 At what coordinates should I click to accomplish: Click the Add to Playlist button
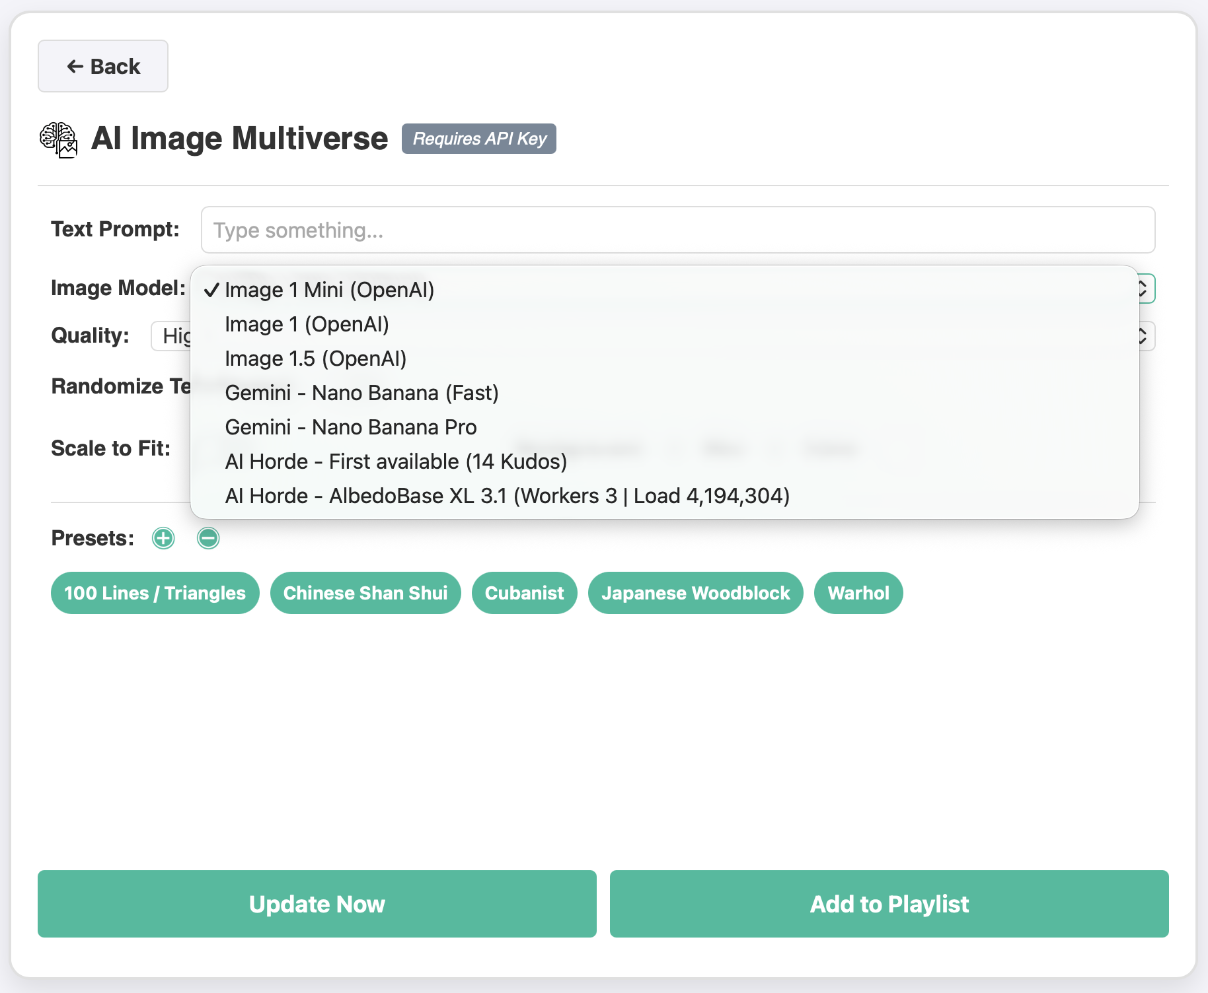(889, 904)
